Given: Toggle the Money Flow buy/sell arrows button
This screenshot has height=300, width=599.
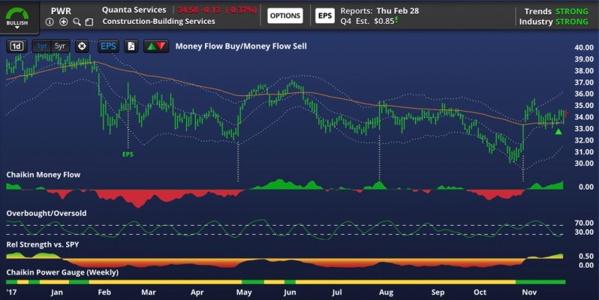Looking at the screenshot, I should (156, 46).
